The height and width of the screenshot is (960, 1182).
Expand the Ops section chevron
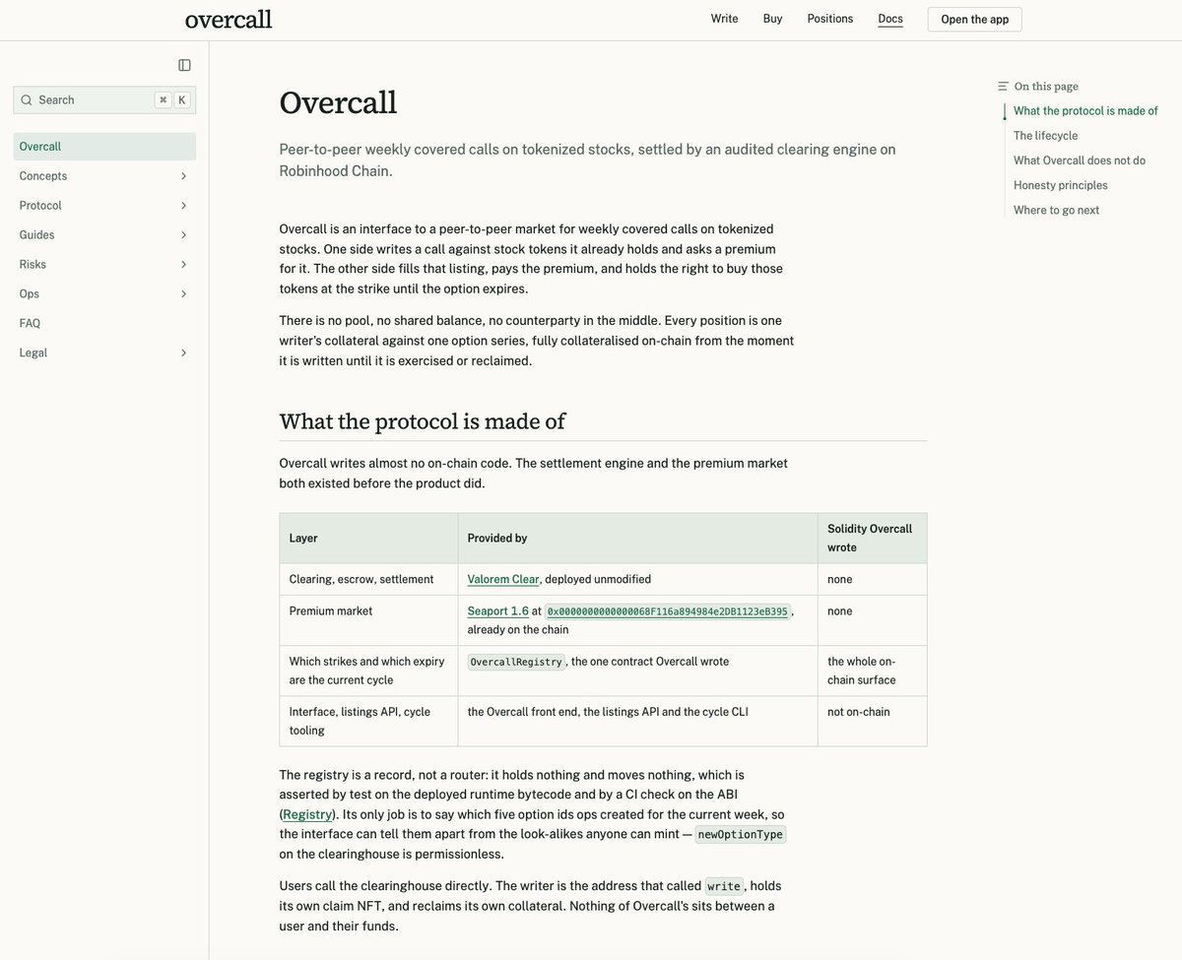184,294
